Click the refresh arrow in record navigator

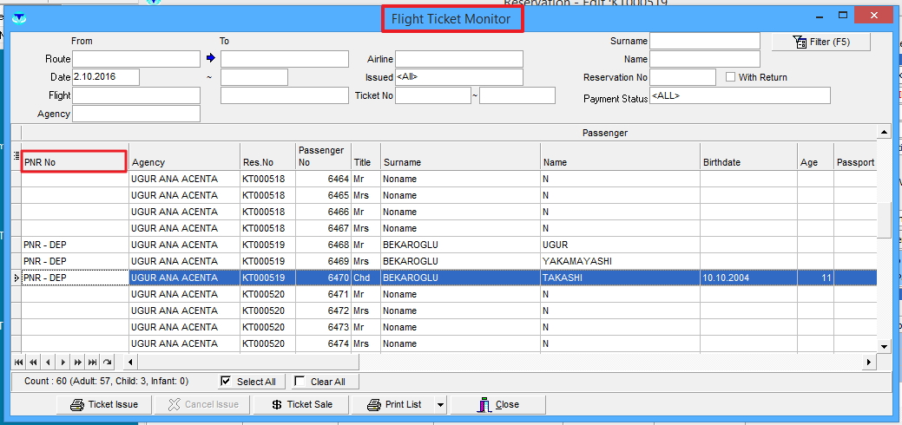click(107, 362)
